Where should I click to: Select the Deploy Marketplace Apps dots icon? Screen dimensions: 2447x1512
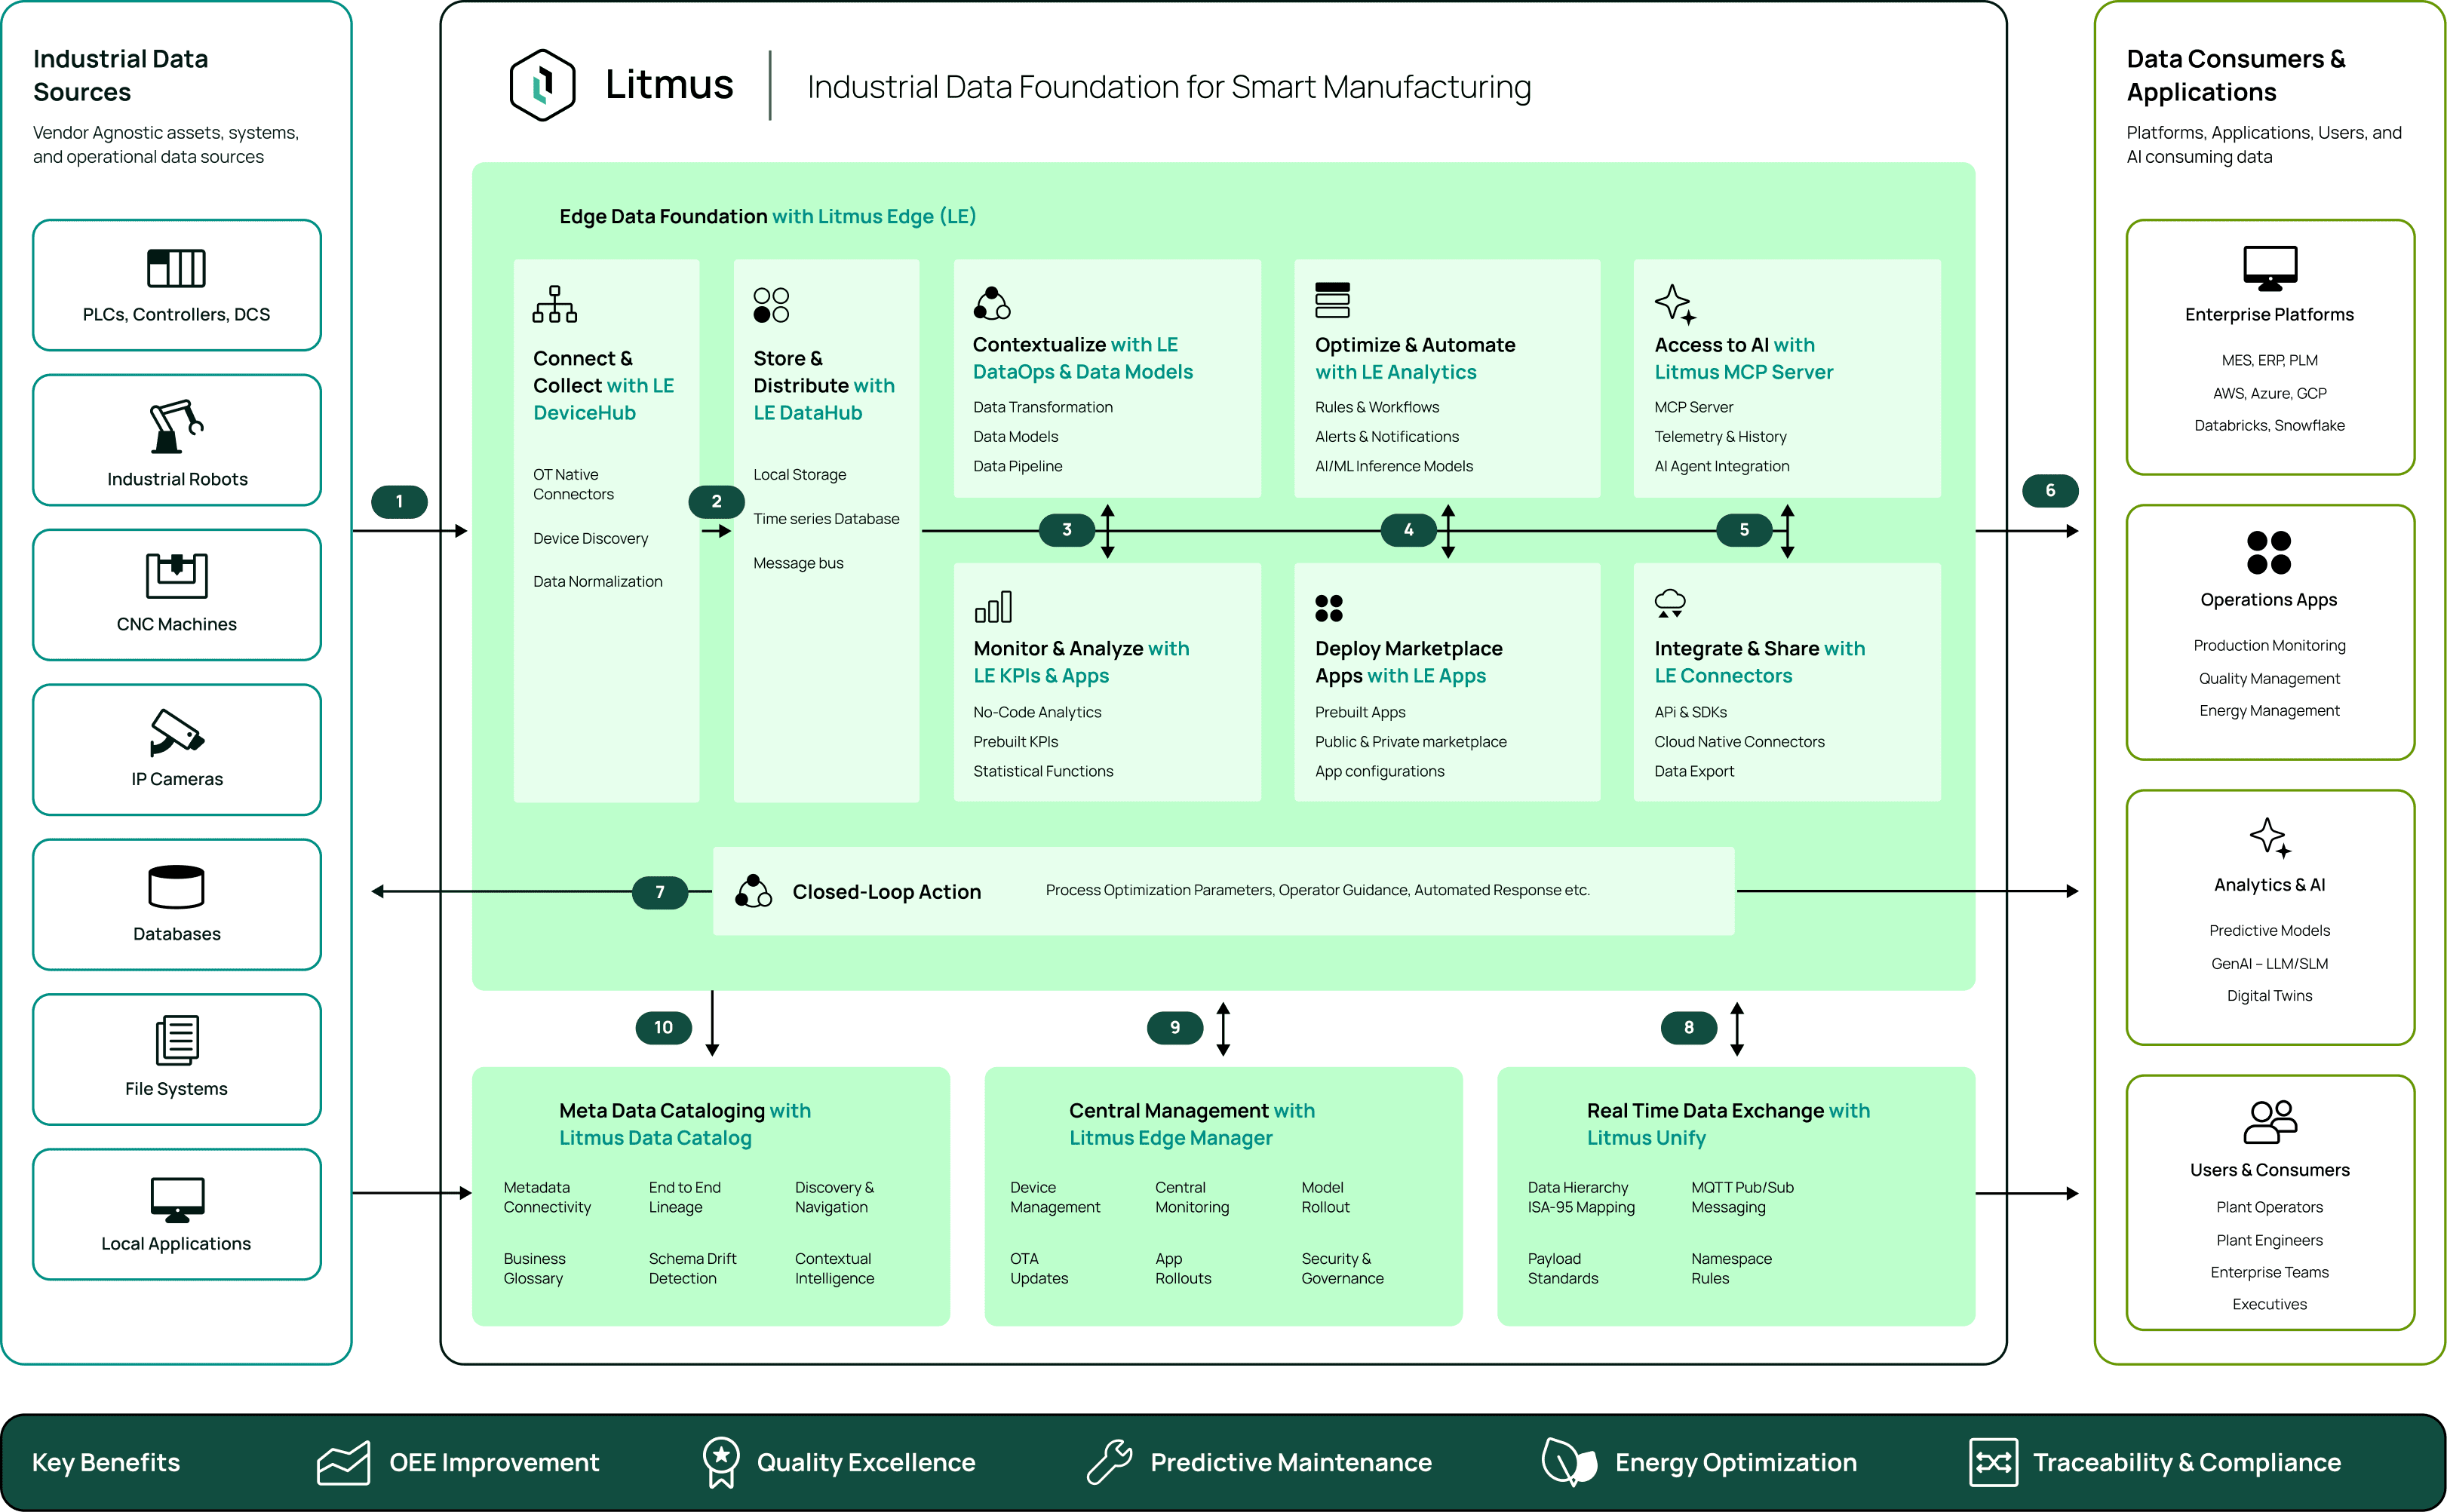tap(1329, 608)
